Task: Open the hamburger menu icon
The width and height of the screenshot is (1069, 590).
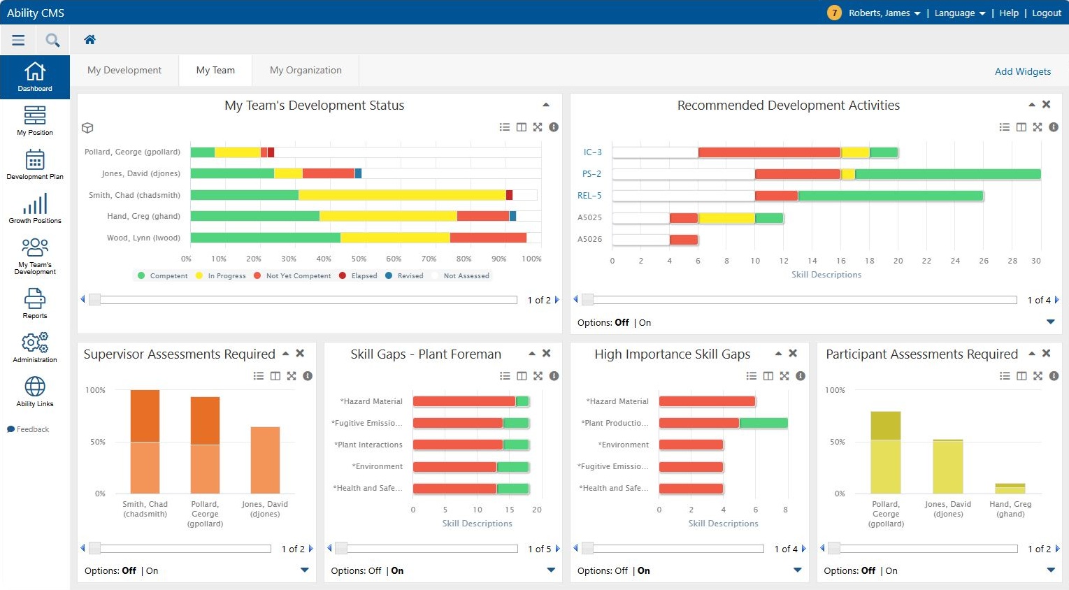Action: pyautogui.click(x=18, y=40)
